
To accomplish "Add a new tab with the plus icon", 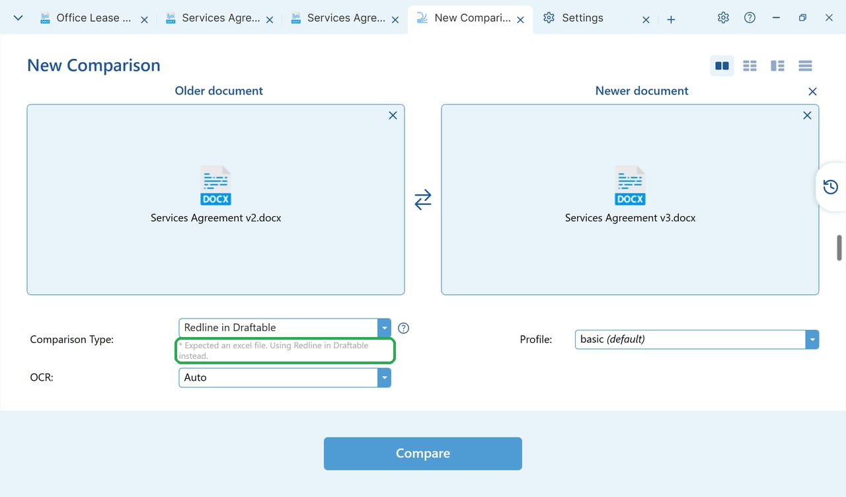I will [671, 19].
